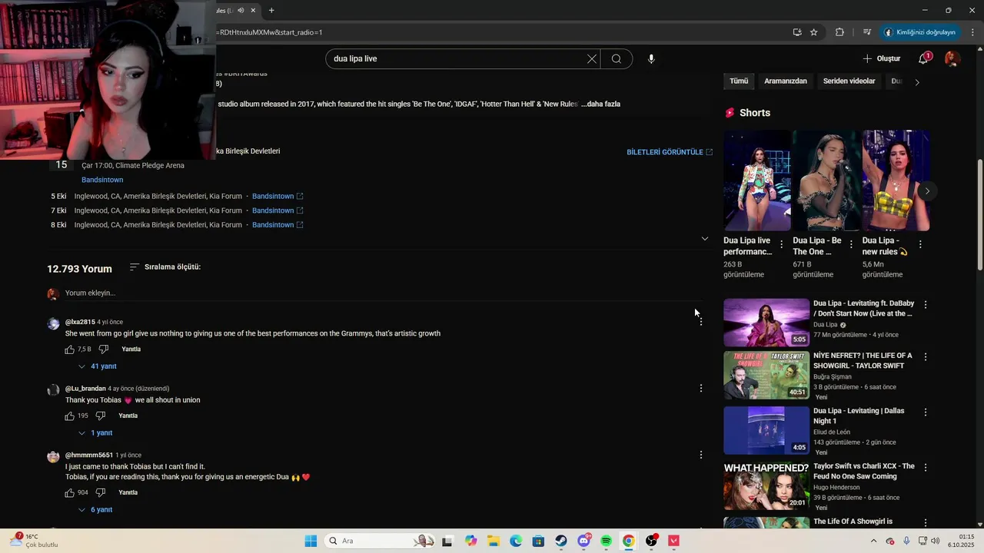The height and width of the screenshot is (553, 984).
Task: Open options menu for @Lu_brandan comment
Action: (701, 389)
